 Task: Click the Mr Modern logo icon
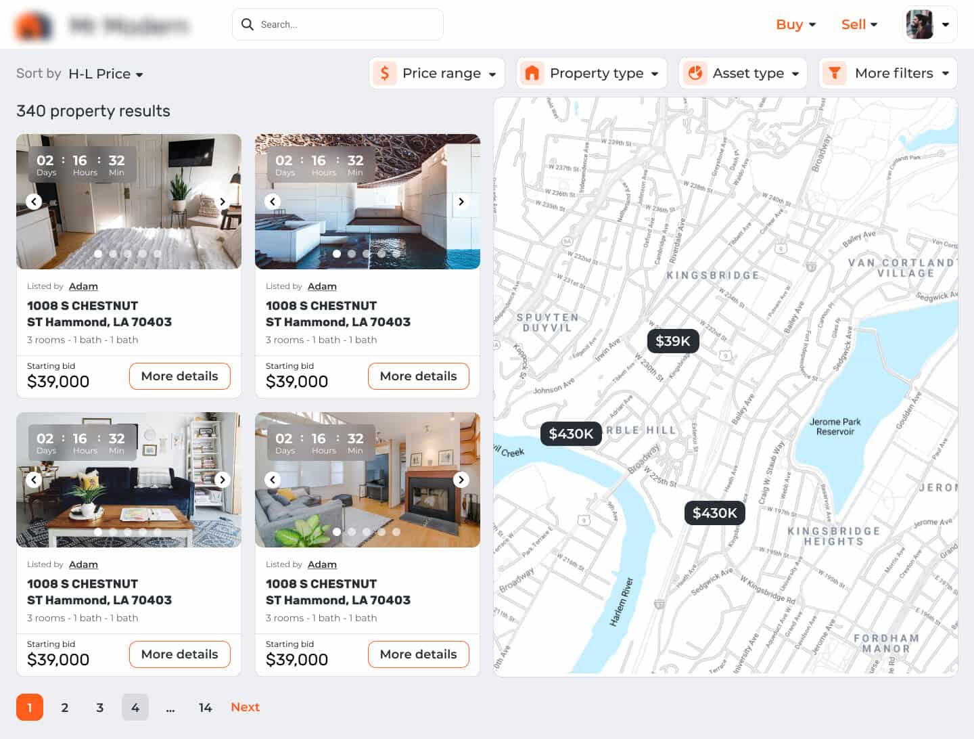[x=33, y=24]
